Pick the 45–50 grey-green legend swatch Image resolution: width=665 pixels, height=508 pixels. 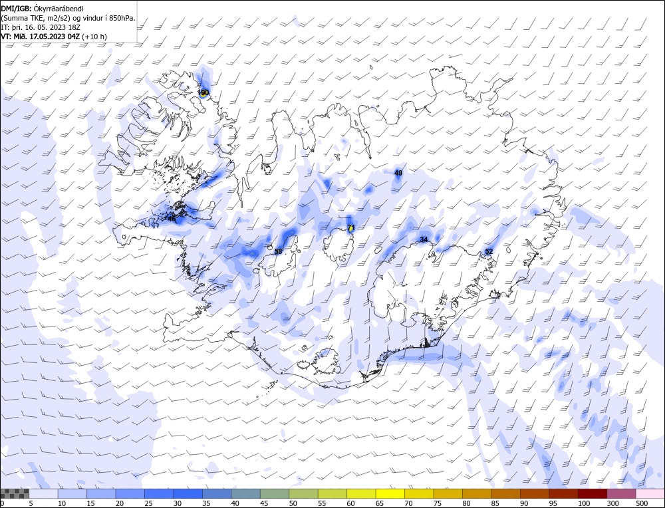(275, 493)
